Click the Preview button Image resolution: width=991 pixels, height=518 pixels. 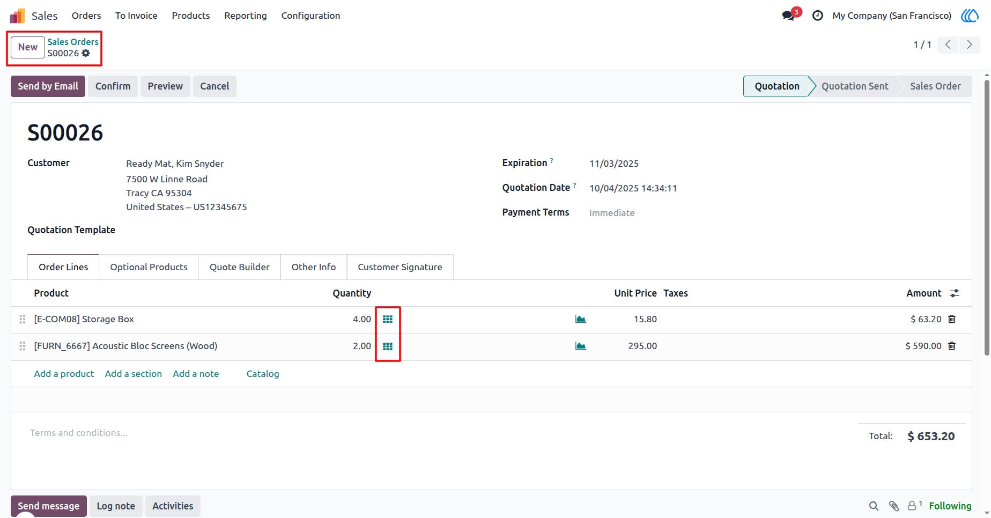click(x=165, y=86)
